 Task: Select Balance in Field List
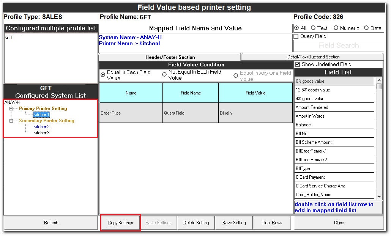point(334,124)
